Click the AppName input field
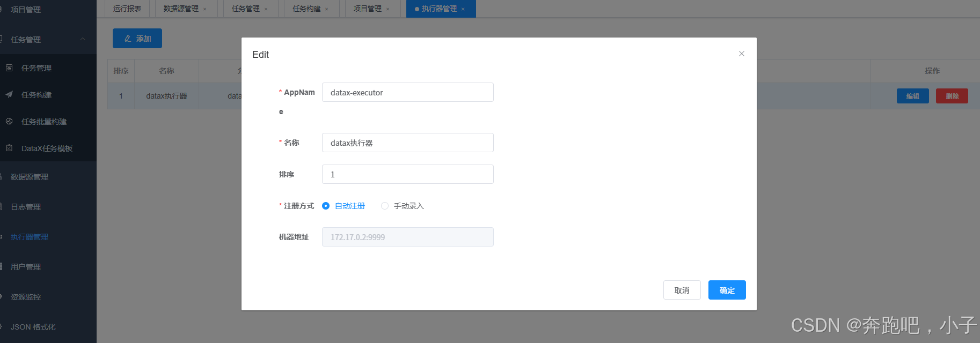Screen dimensions: 980x343 [407, 92]
